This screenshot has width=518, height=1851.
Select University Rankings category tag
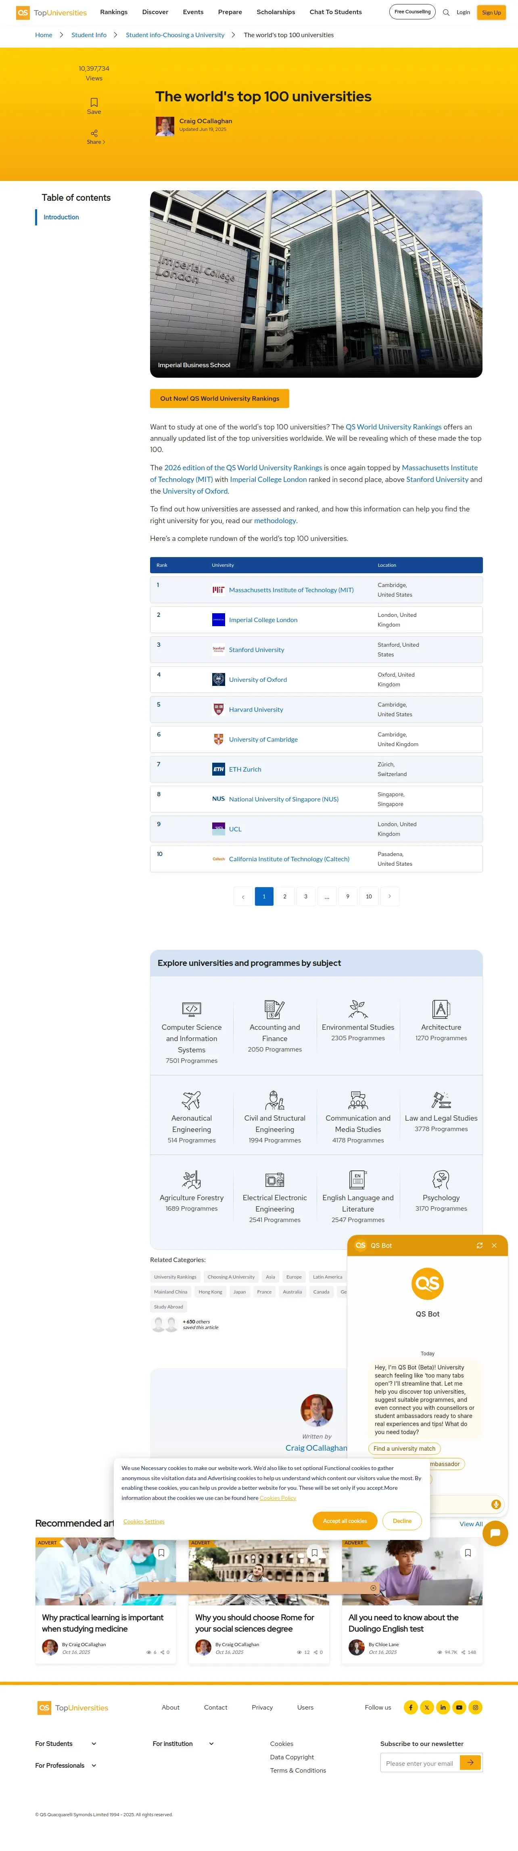coord(175,1277)
